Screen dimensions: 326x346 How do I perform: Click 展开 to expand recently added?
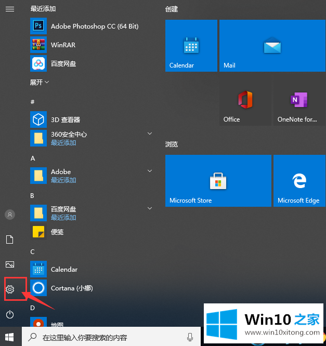pos(40,82)
